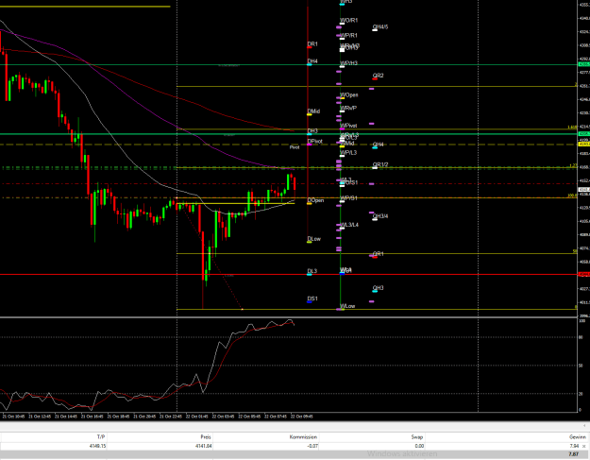Select the DH4 level label
This screenshot has height=460, width=590.
312,61
